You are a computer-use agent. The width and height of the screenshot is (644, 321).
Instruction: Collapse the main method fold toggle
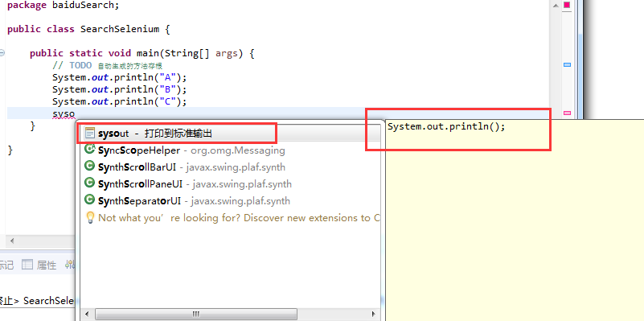[2, 53]
